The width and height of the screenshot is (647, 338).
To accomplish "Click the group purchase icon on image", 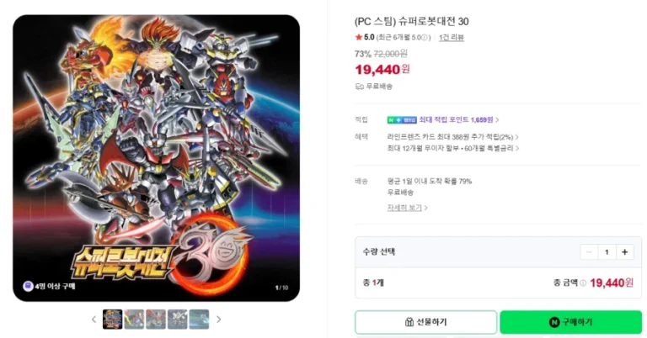I will 27,286.
